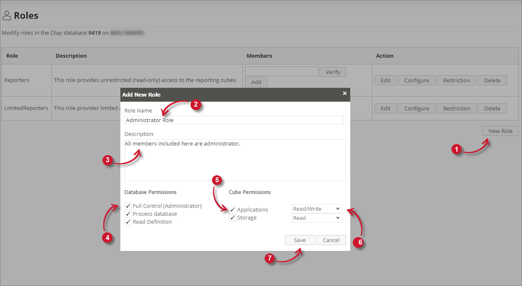522x286 pixels.
Task: Delete the LimitedReporters role
Action: pyautogui.click(x=492, y=108)
